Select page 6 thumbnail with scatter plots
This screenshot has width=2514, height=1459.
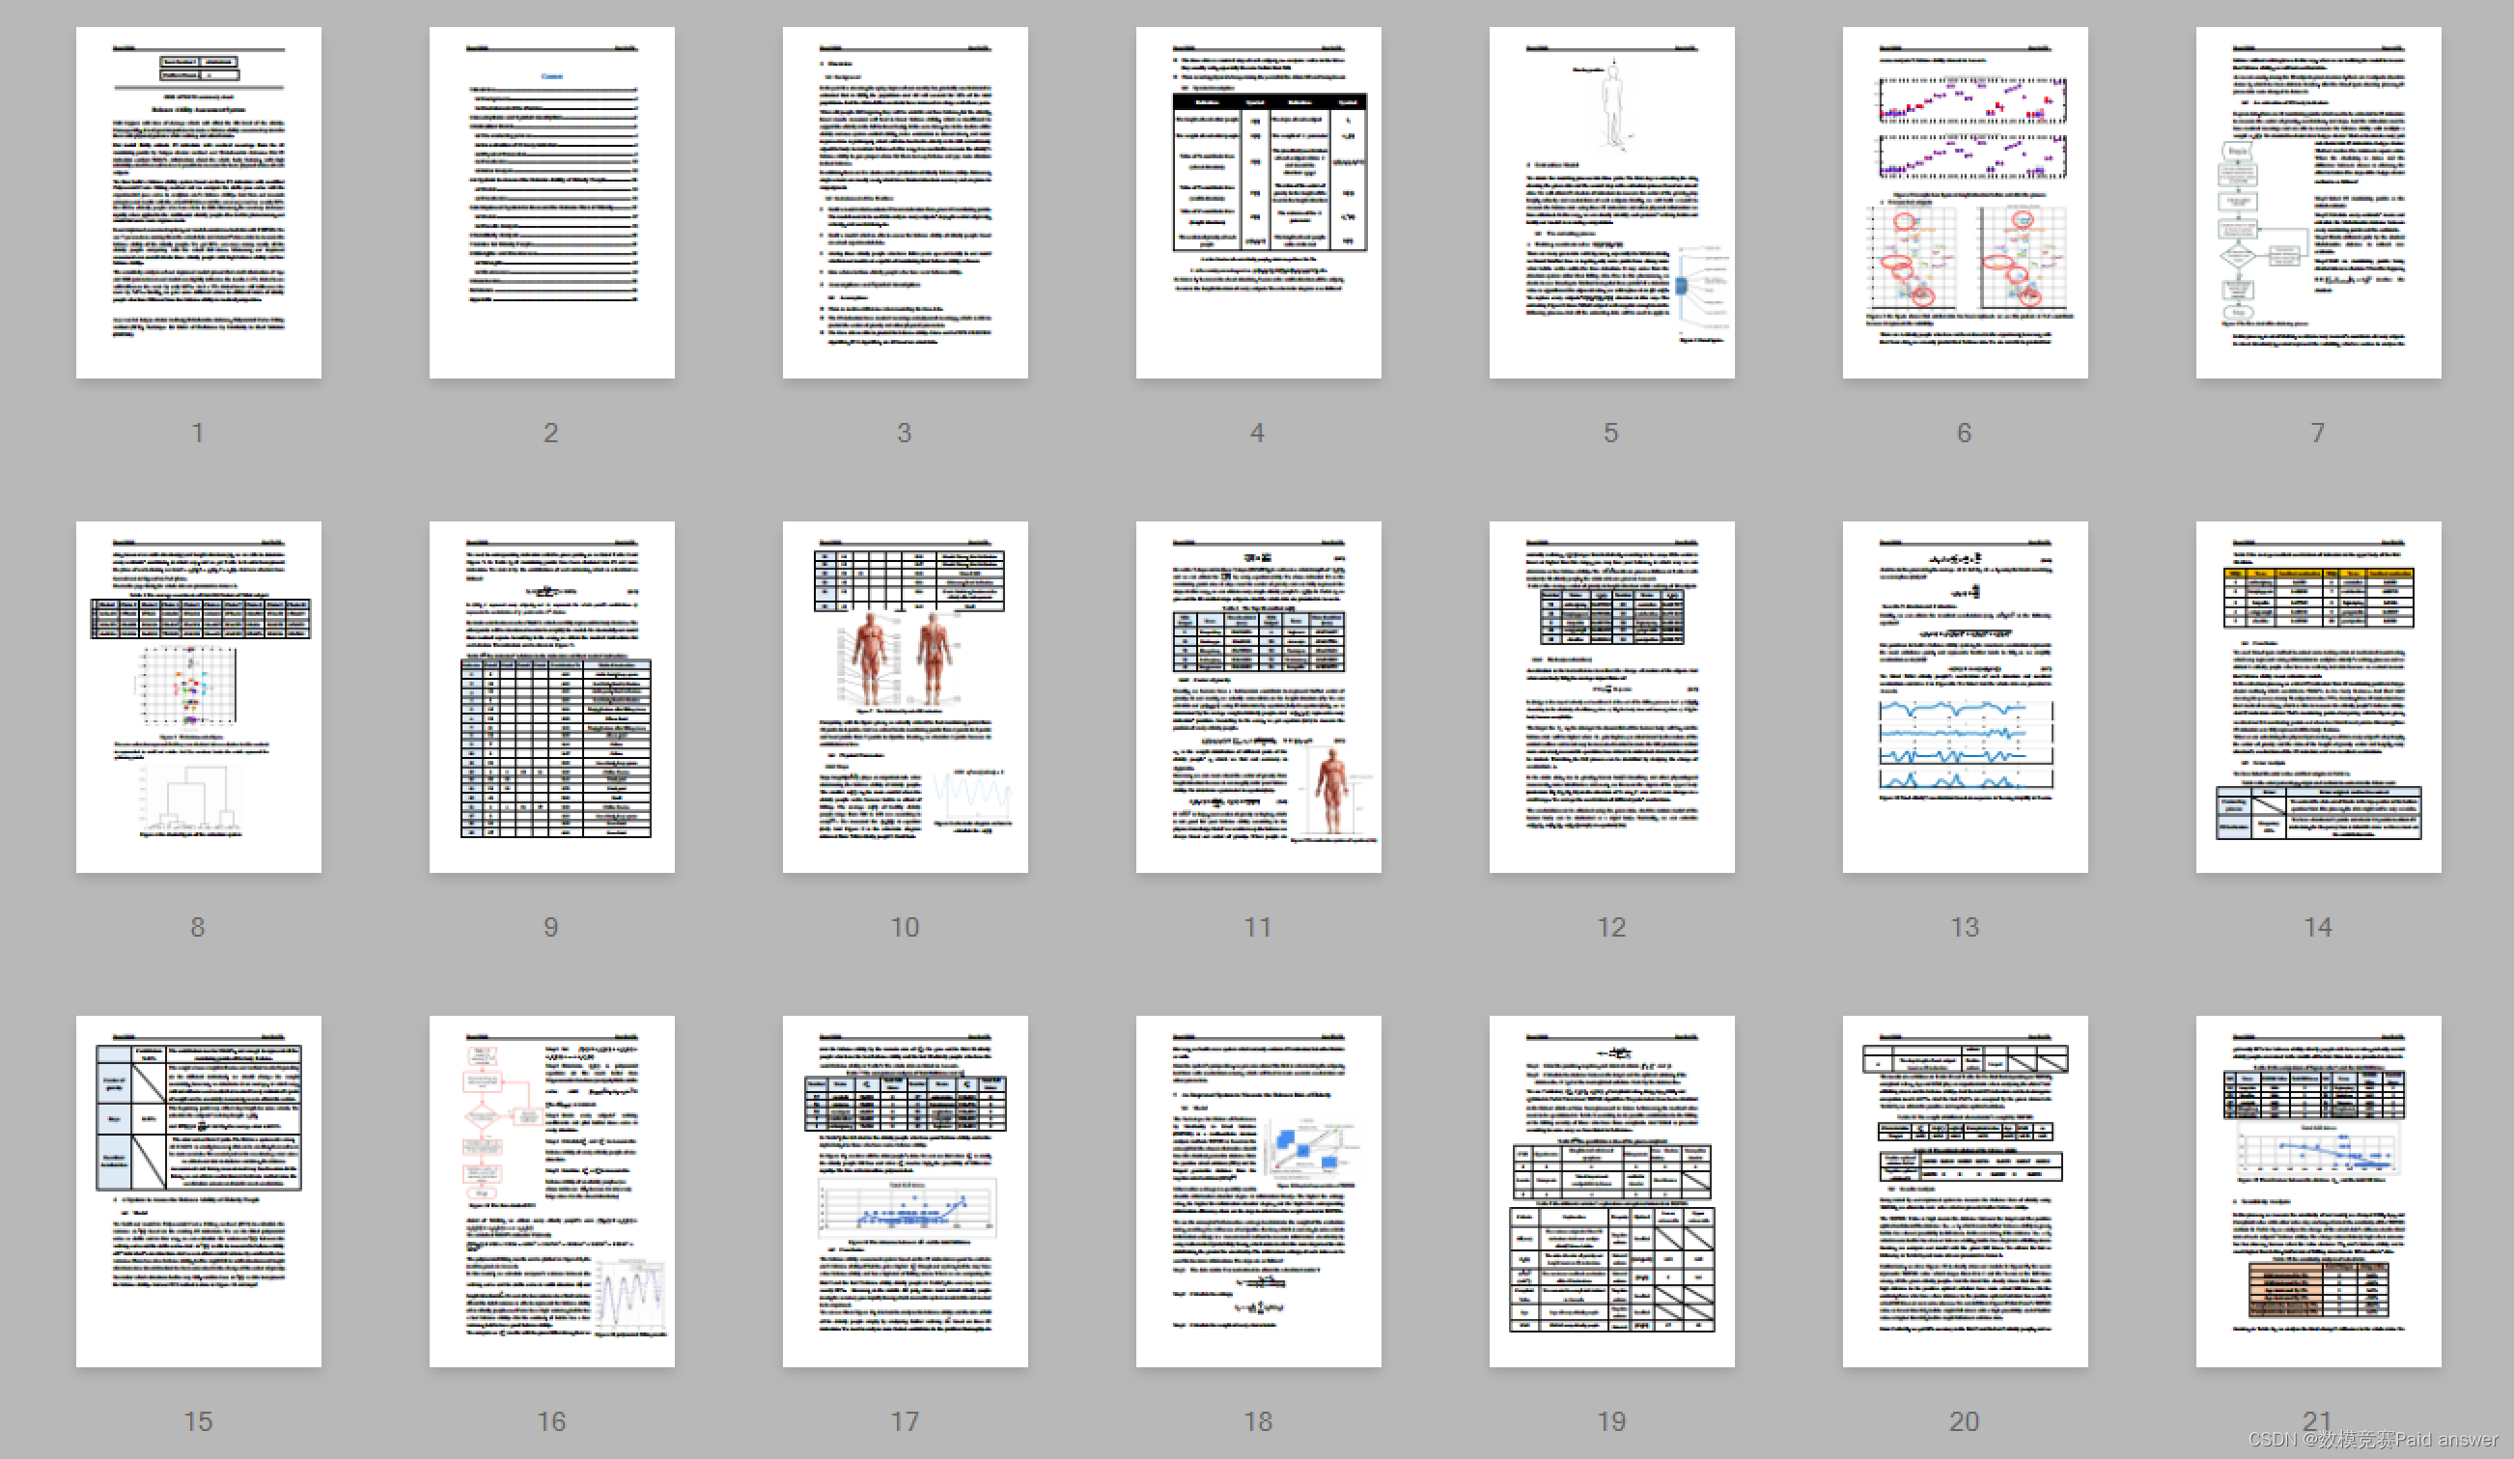tap(1965, 203)
